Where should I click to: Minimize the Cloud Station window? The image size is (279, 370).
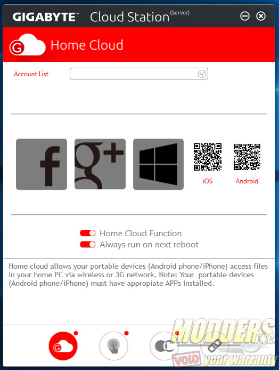click(x=245, y=17)
